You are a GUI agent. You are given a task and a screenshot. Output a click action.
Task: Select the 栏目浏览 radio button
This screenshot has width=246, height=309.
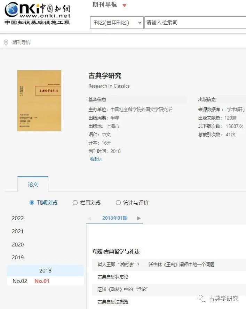[x=75, y=203]
